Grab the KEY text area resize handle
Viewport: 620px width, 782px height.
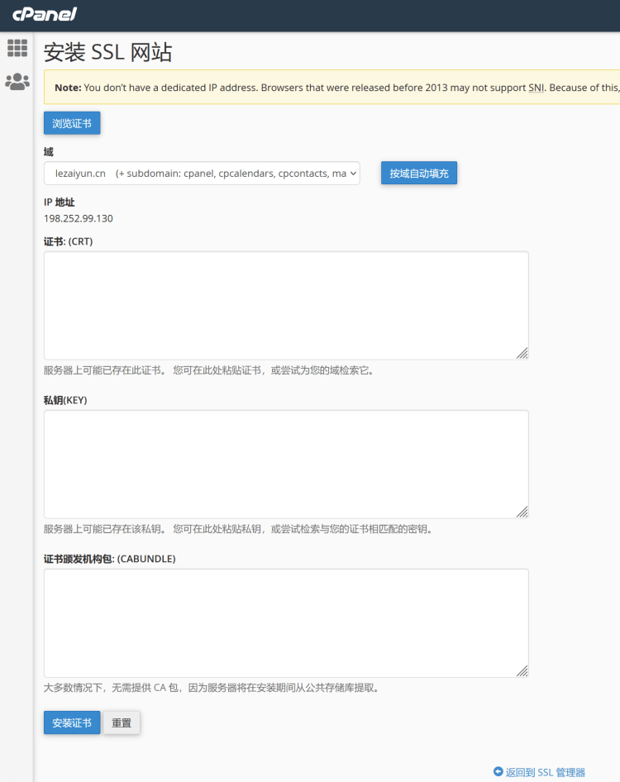522,512
